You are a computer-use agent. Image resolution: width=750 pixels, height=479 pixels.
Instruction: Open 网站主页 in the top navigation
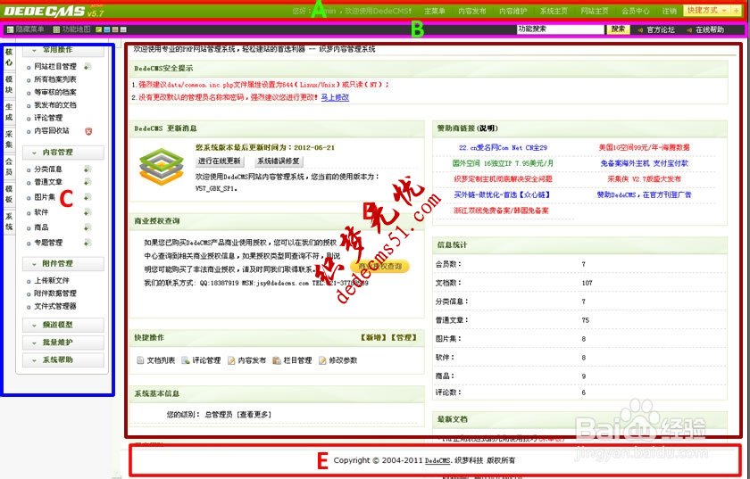[595, 11]
